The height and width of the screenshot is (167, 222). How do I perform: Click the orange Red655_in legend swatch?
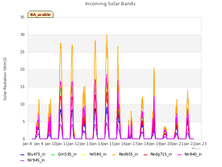tap(114, 154)
